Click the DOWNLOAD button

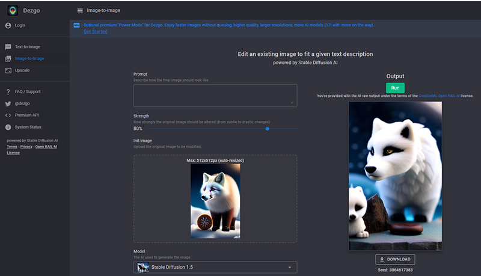(395, 259)
